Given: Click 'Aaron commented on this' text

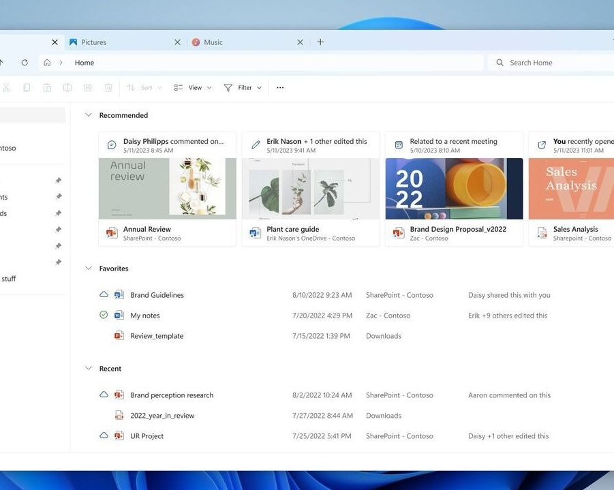Looking at the screenshot, I should coord(509,395).
